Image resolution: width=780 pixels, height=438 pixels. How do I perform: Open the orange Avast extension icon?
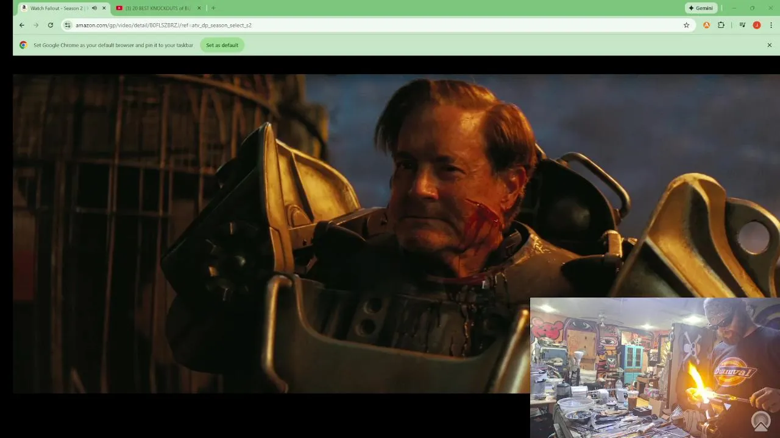(706, 25)
